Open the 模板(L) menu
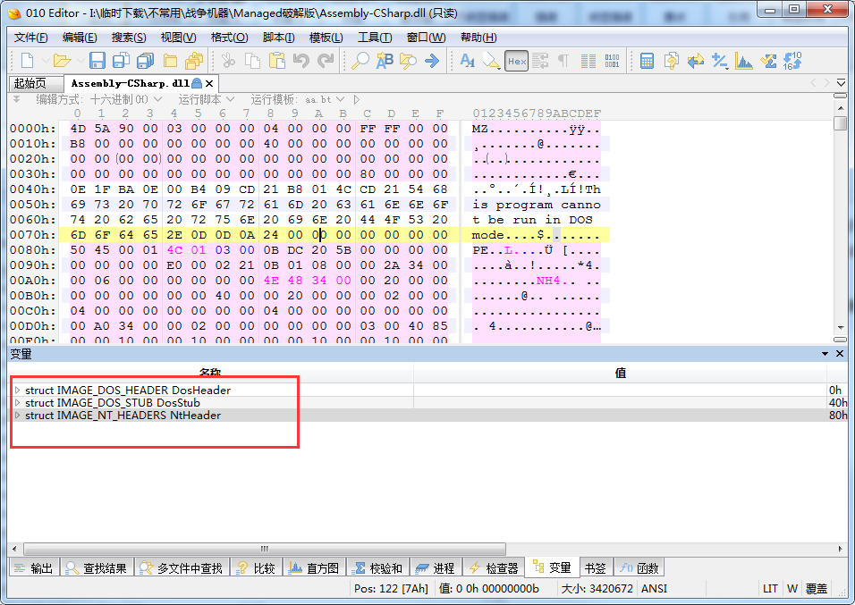The height and width of the screenshot is (605, 855). click(x=326, y=37)
